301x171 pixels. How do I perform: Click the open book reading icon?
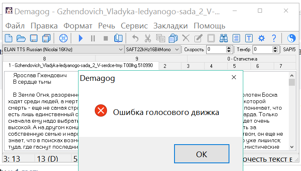click(118, 38)
